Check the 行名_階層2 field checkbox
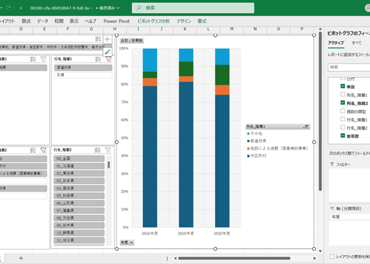370x264 pixels. (x=343, y=128)
